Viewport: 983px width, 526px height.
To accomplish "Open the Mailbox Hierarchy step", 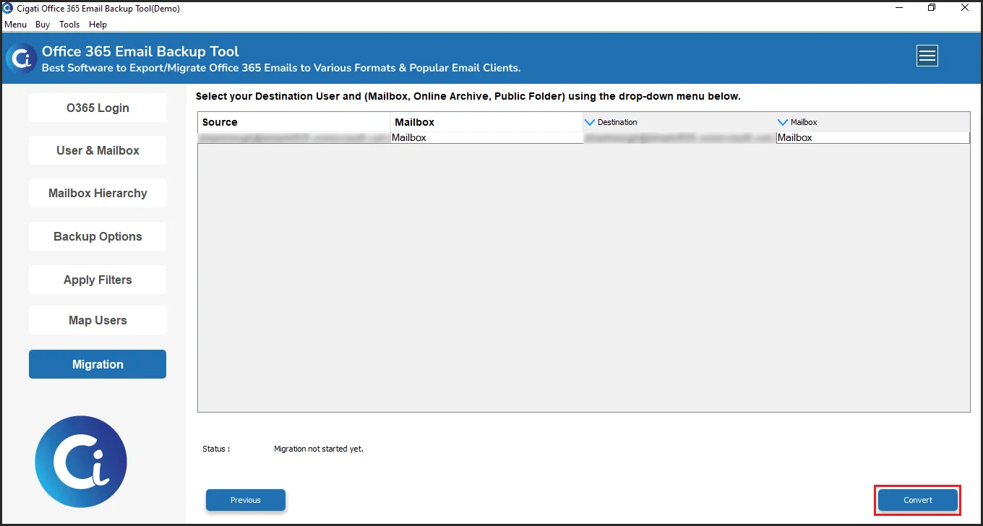I will point(98,193).
